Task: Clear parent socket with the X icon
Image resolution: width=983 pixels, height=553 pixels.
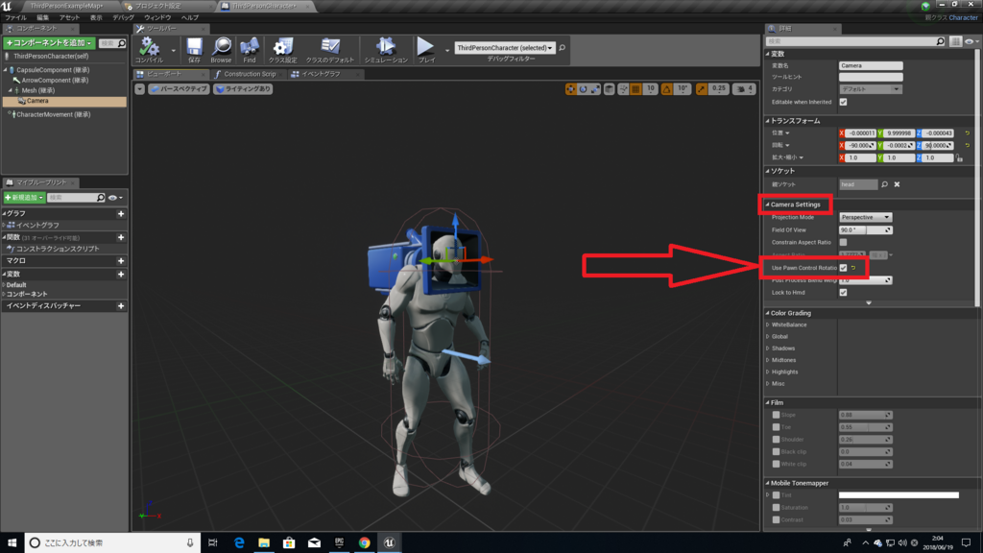Action: (897, 184)
